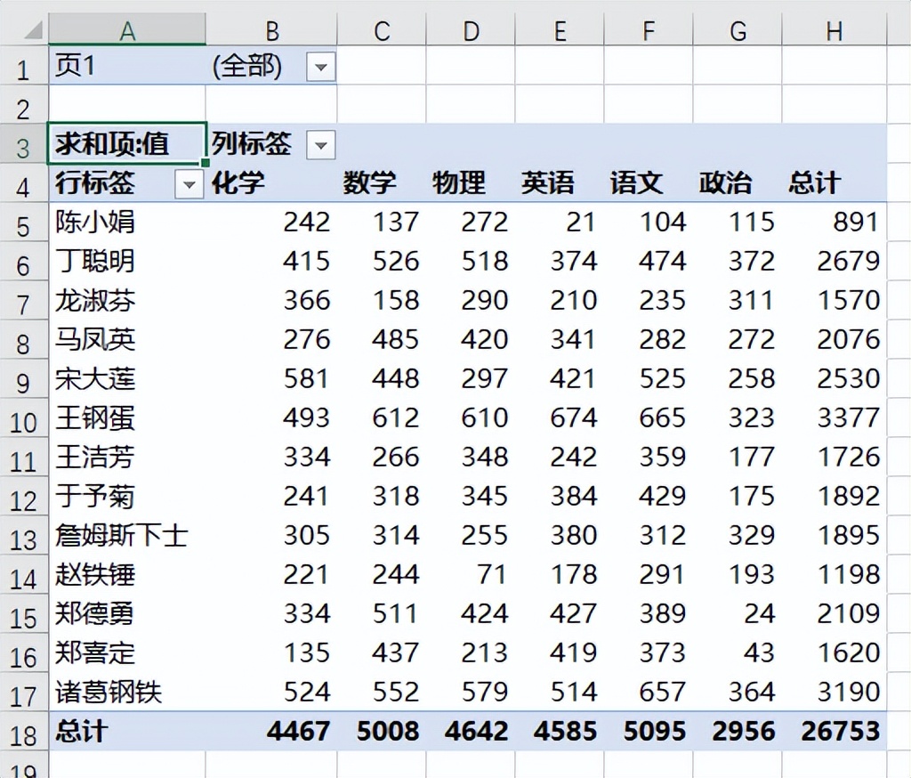Click the name 郑德勇
Viewport: 911px width, 778px height.
[95, 614]
